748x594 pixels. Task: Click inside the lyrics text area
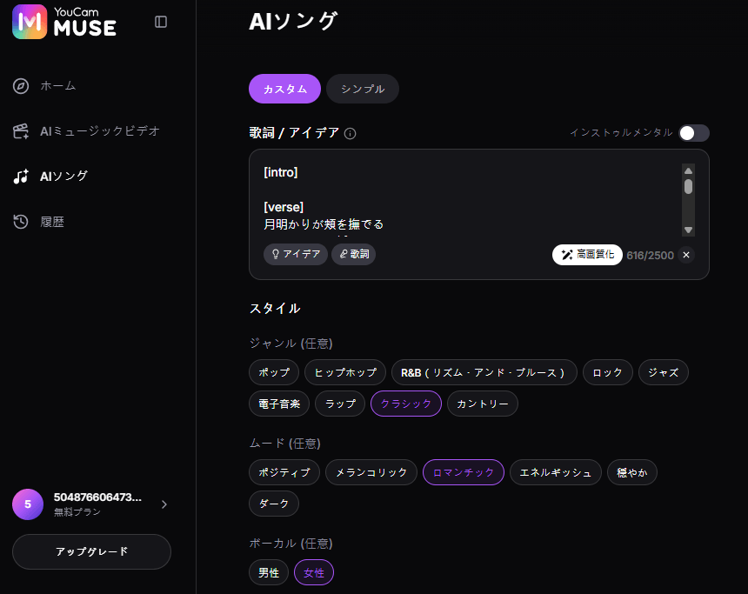click(x=472, y=199)
